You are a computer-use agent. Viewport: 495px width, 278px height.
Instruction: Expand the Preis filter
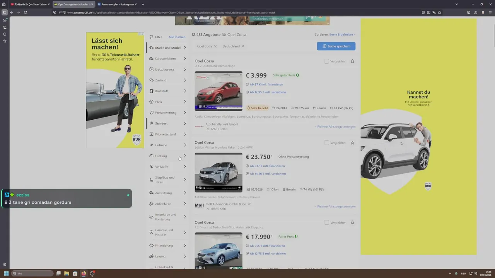167,102
